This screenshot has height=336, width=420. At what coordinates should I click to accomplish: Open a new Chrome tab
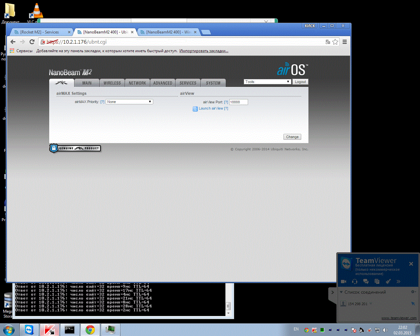[206, 32]
